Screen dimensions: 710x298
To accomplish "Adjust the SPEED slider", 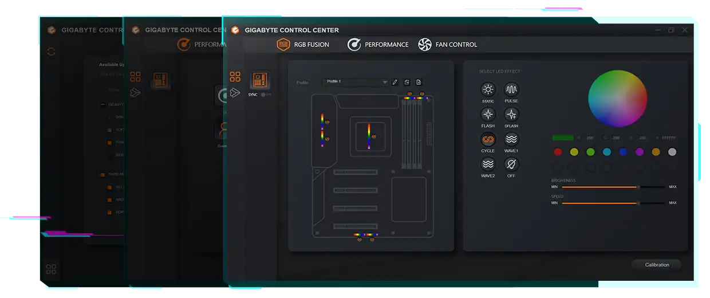I will pyautogui.click(x=614, y=203).
